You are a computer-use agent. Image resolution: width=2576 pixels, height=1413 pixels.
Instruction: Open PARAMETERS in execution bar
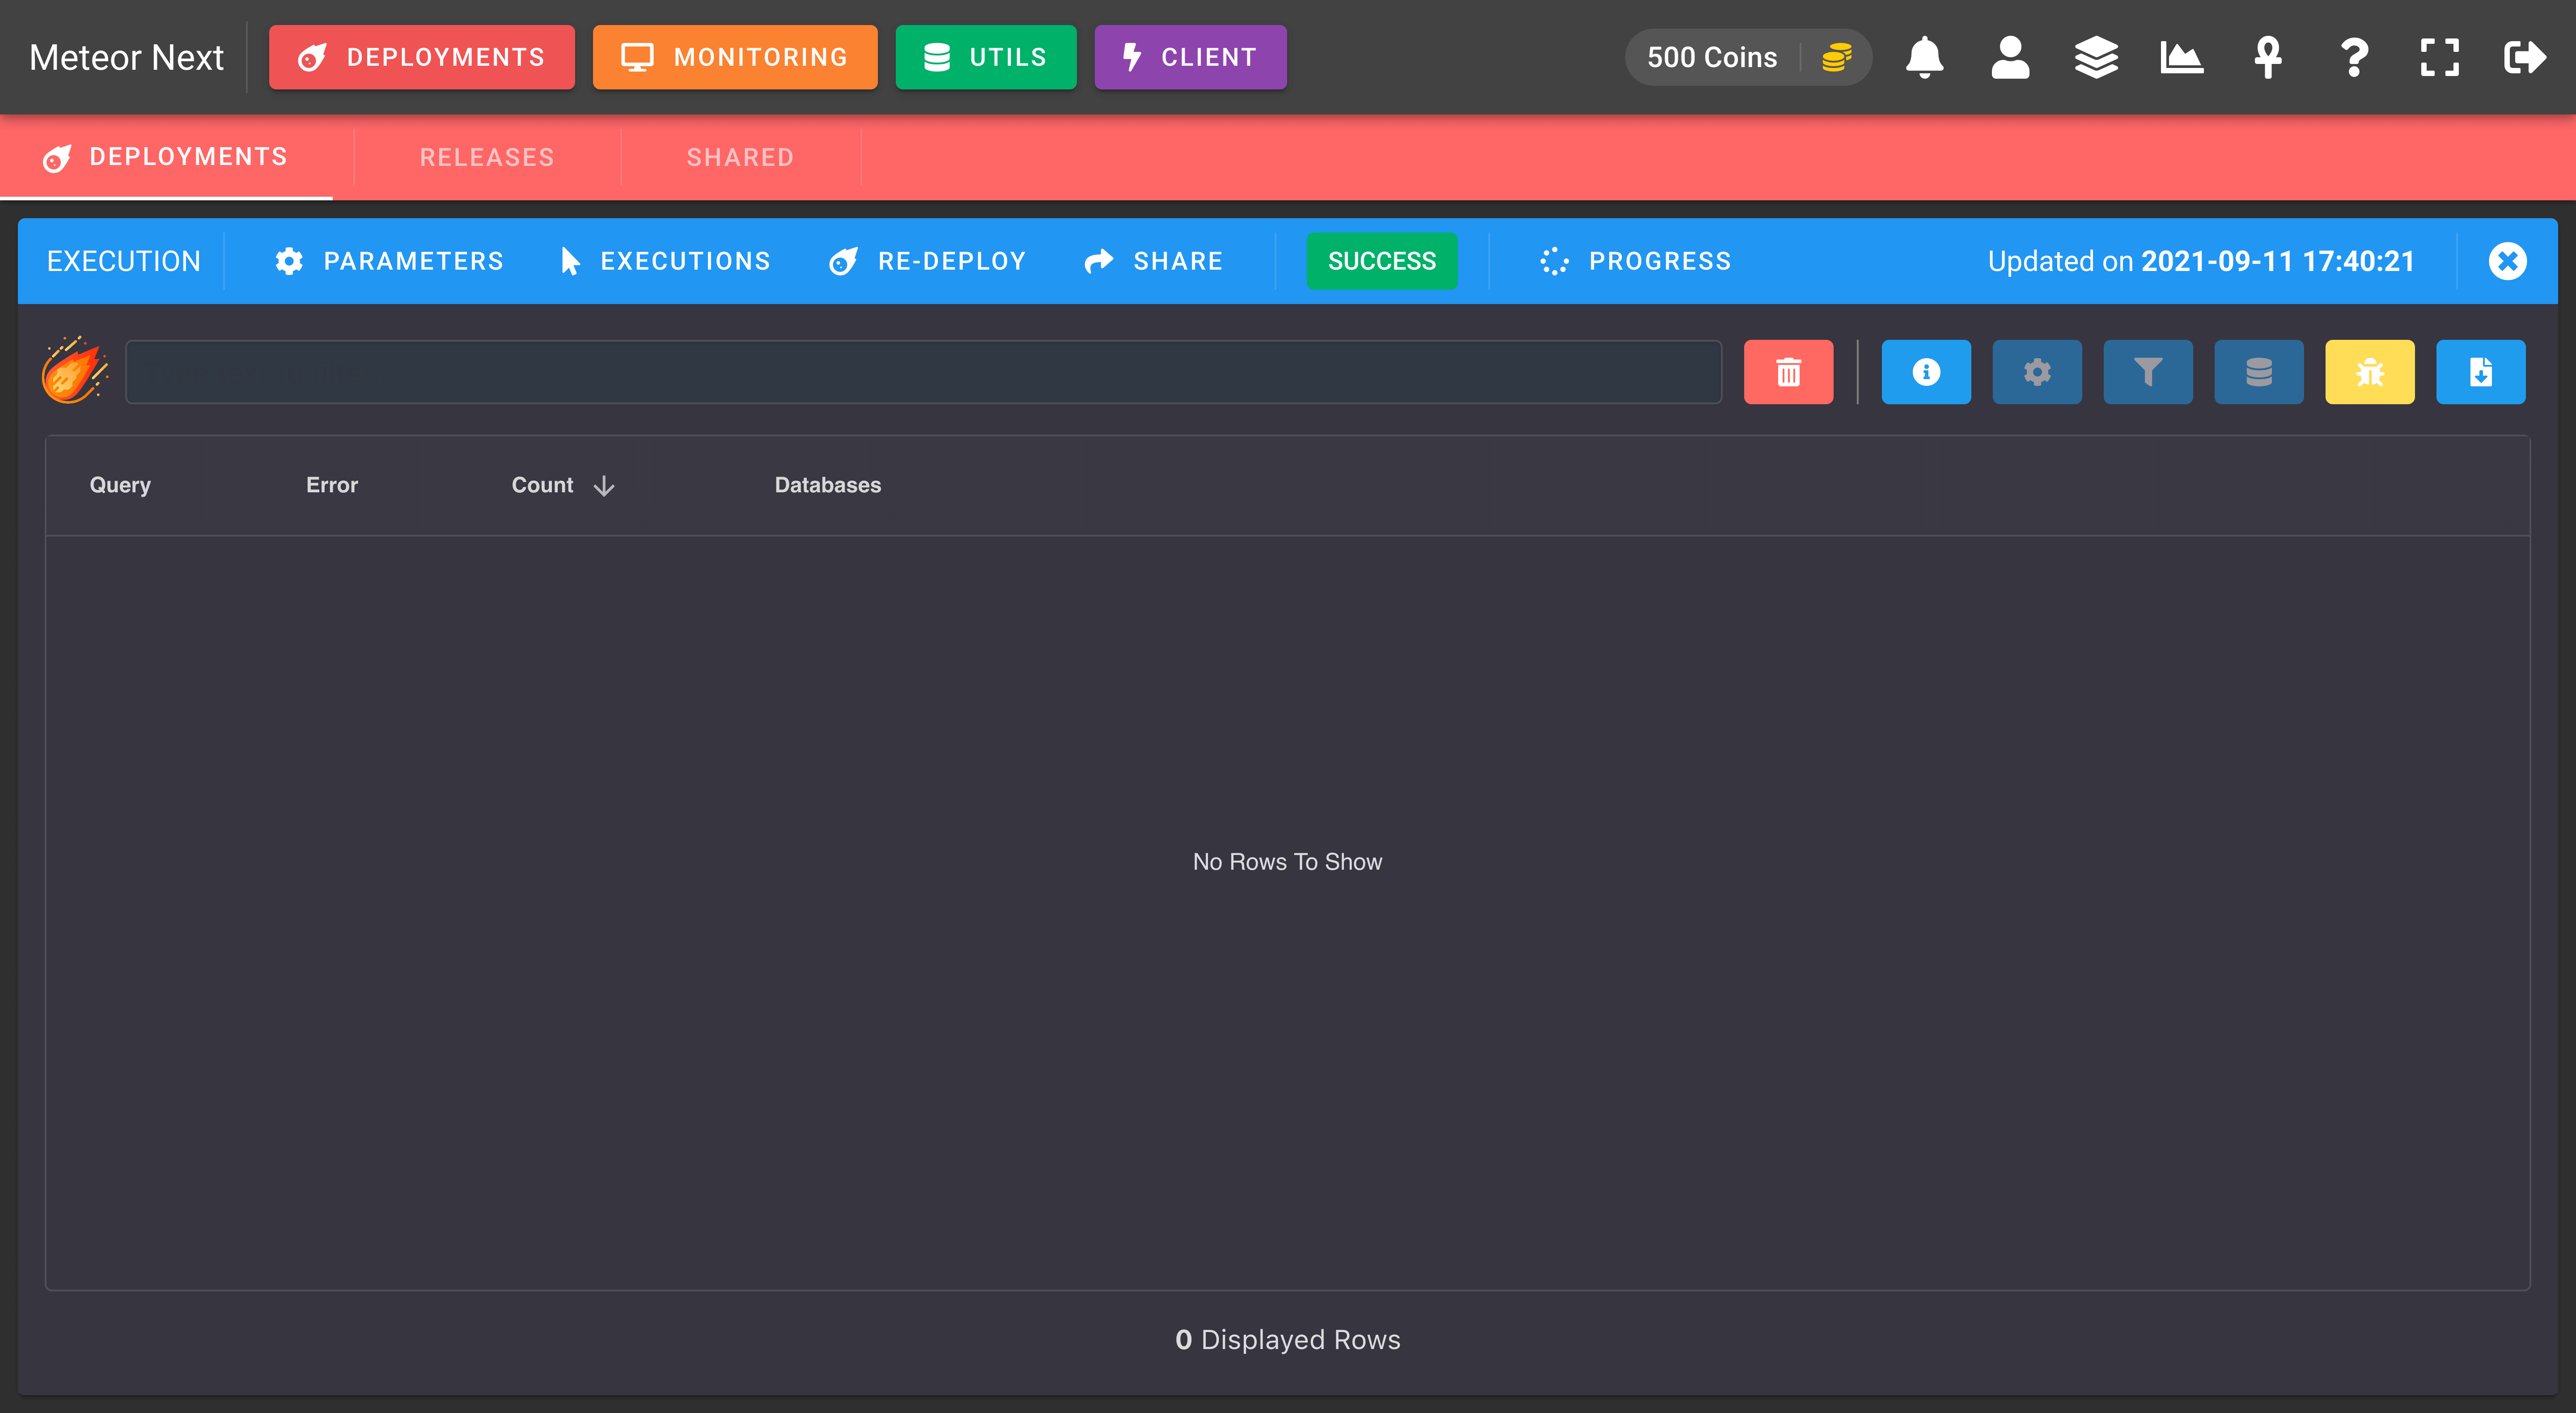click(x=389, y=261)
